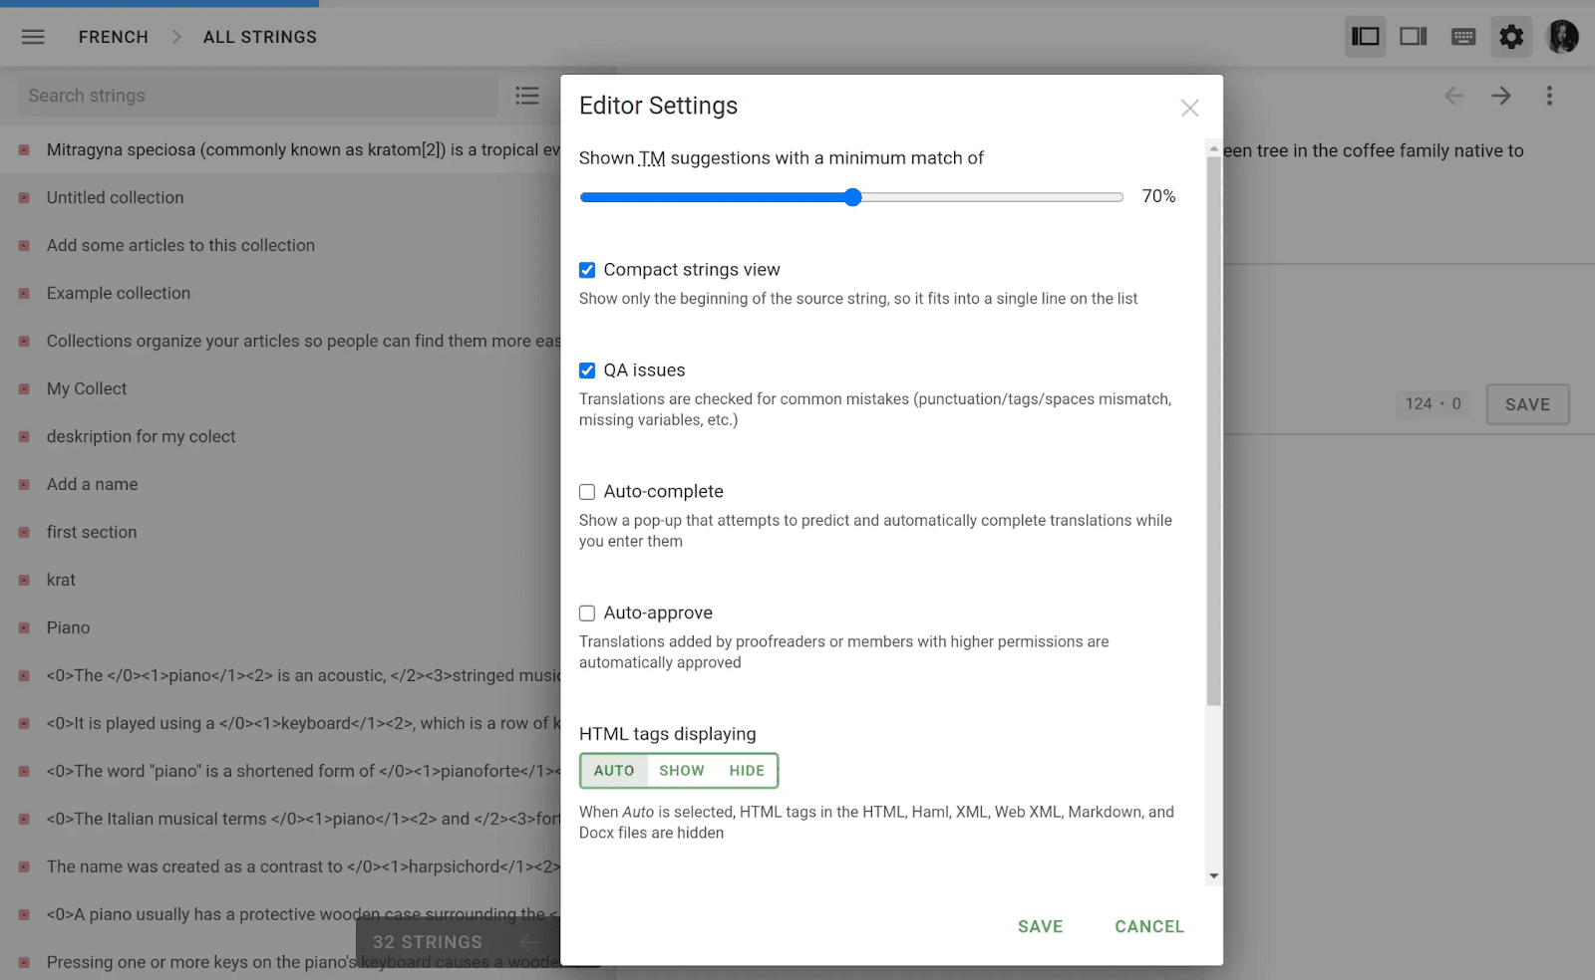The width and height of the screenshot is (1595, 980).
Task: Open string list filter options icon
Action: [526, 96]
